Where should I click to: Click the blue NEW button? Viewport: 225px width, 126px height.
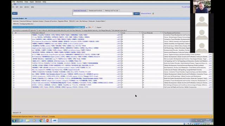point(15,13)
